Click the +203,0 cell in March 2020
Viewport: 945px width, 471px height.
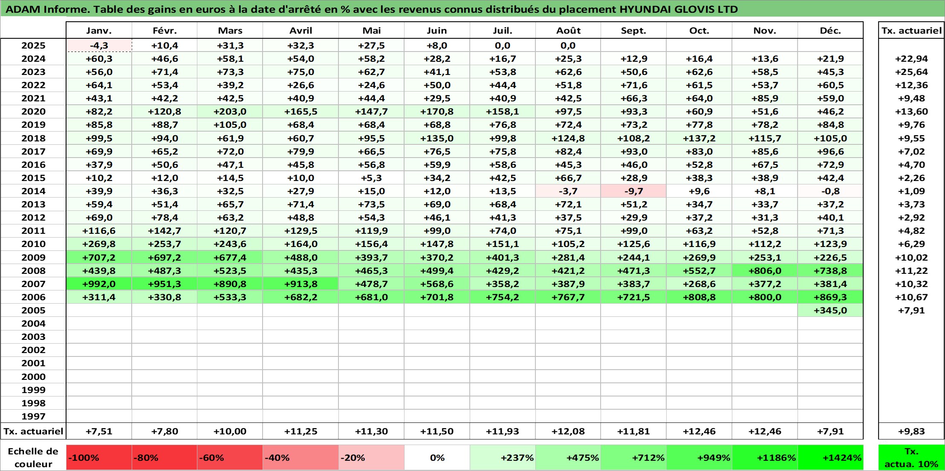tap(230, 112)
